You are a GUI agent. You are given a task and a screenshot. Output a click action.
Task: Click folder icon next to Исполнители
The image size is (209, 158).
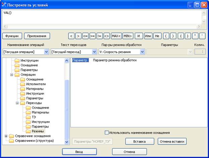[x=22, y=84]
